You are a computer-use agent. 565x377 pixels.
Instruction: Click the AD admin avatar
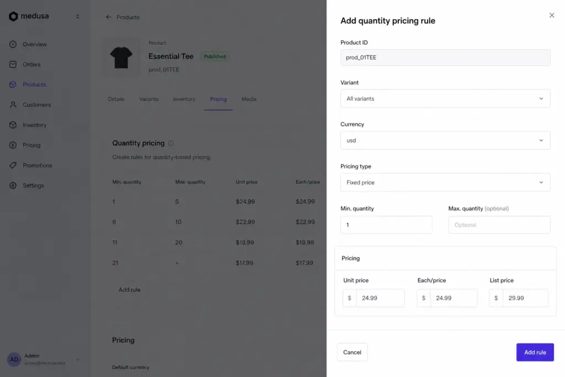point(14,359)
